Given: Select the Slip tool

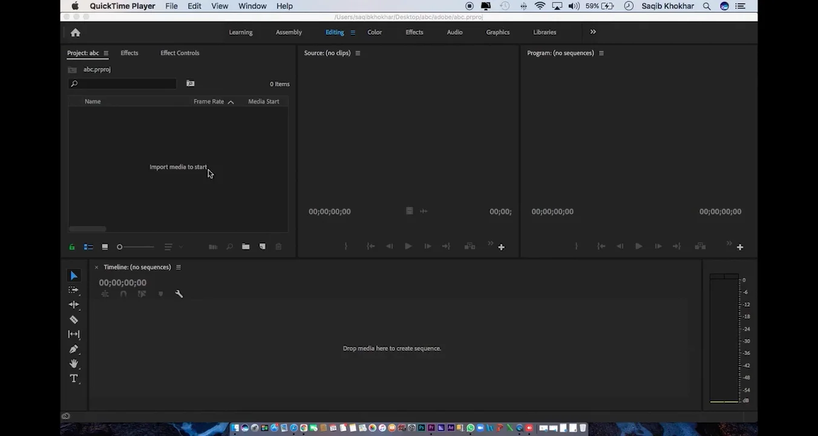Looking at the screenshot, I should (74, 334).
